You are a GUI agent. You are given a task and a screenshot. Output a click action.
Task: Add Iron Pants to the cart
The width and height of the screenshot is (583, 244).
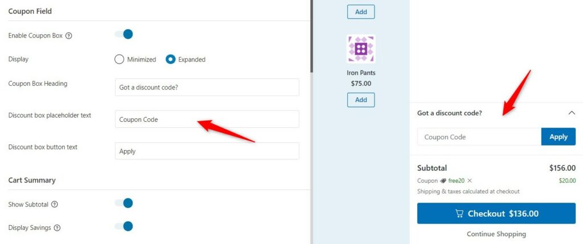tap(361, 100)
